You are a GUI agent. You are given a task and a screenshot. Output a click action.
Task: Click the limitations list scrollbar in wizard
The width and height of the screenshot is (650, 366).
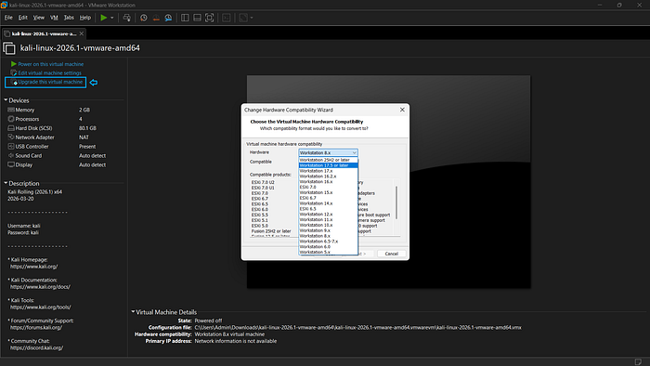[x=396, y=203]
